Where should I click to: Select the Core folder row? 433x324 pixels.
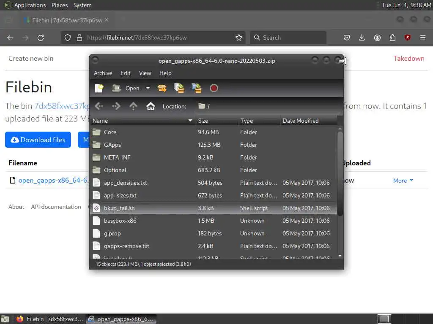pyautogui.click(x=214, y=132)
